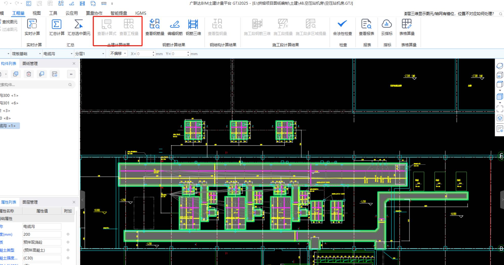
Task: Click the X offset input field
Action: point(144,54)
